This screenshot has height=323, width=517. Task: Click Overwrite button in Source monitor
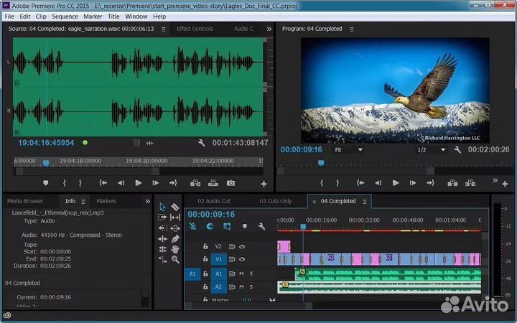pyautogui.click(x=213, y=183)
